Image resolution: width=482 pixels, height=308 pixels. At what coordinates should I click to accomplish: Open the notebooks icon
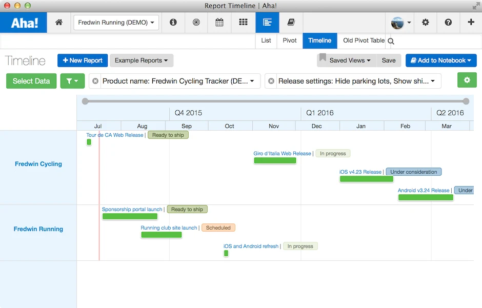pos(291,22)
